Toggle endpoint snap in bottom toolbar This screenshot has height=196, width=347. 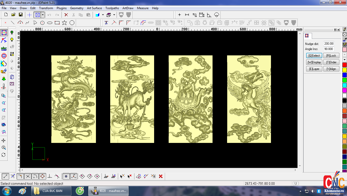[x=6, y=176]
